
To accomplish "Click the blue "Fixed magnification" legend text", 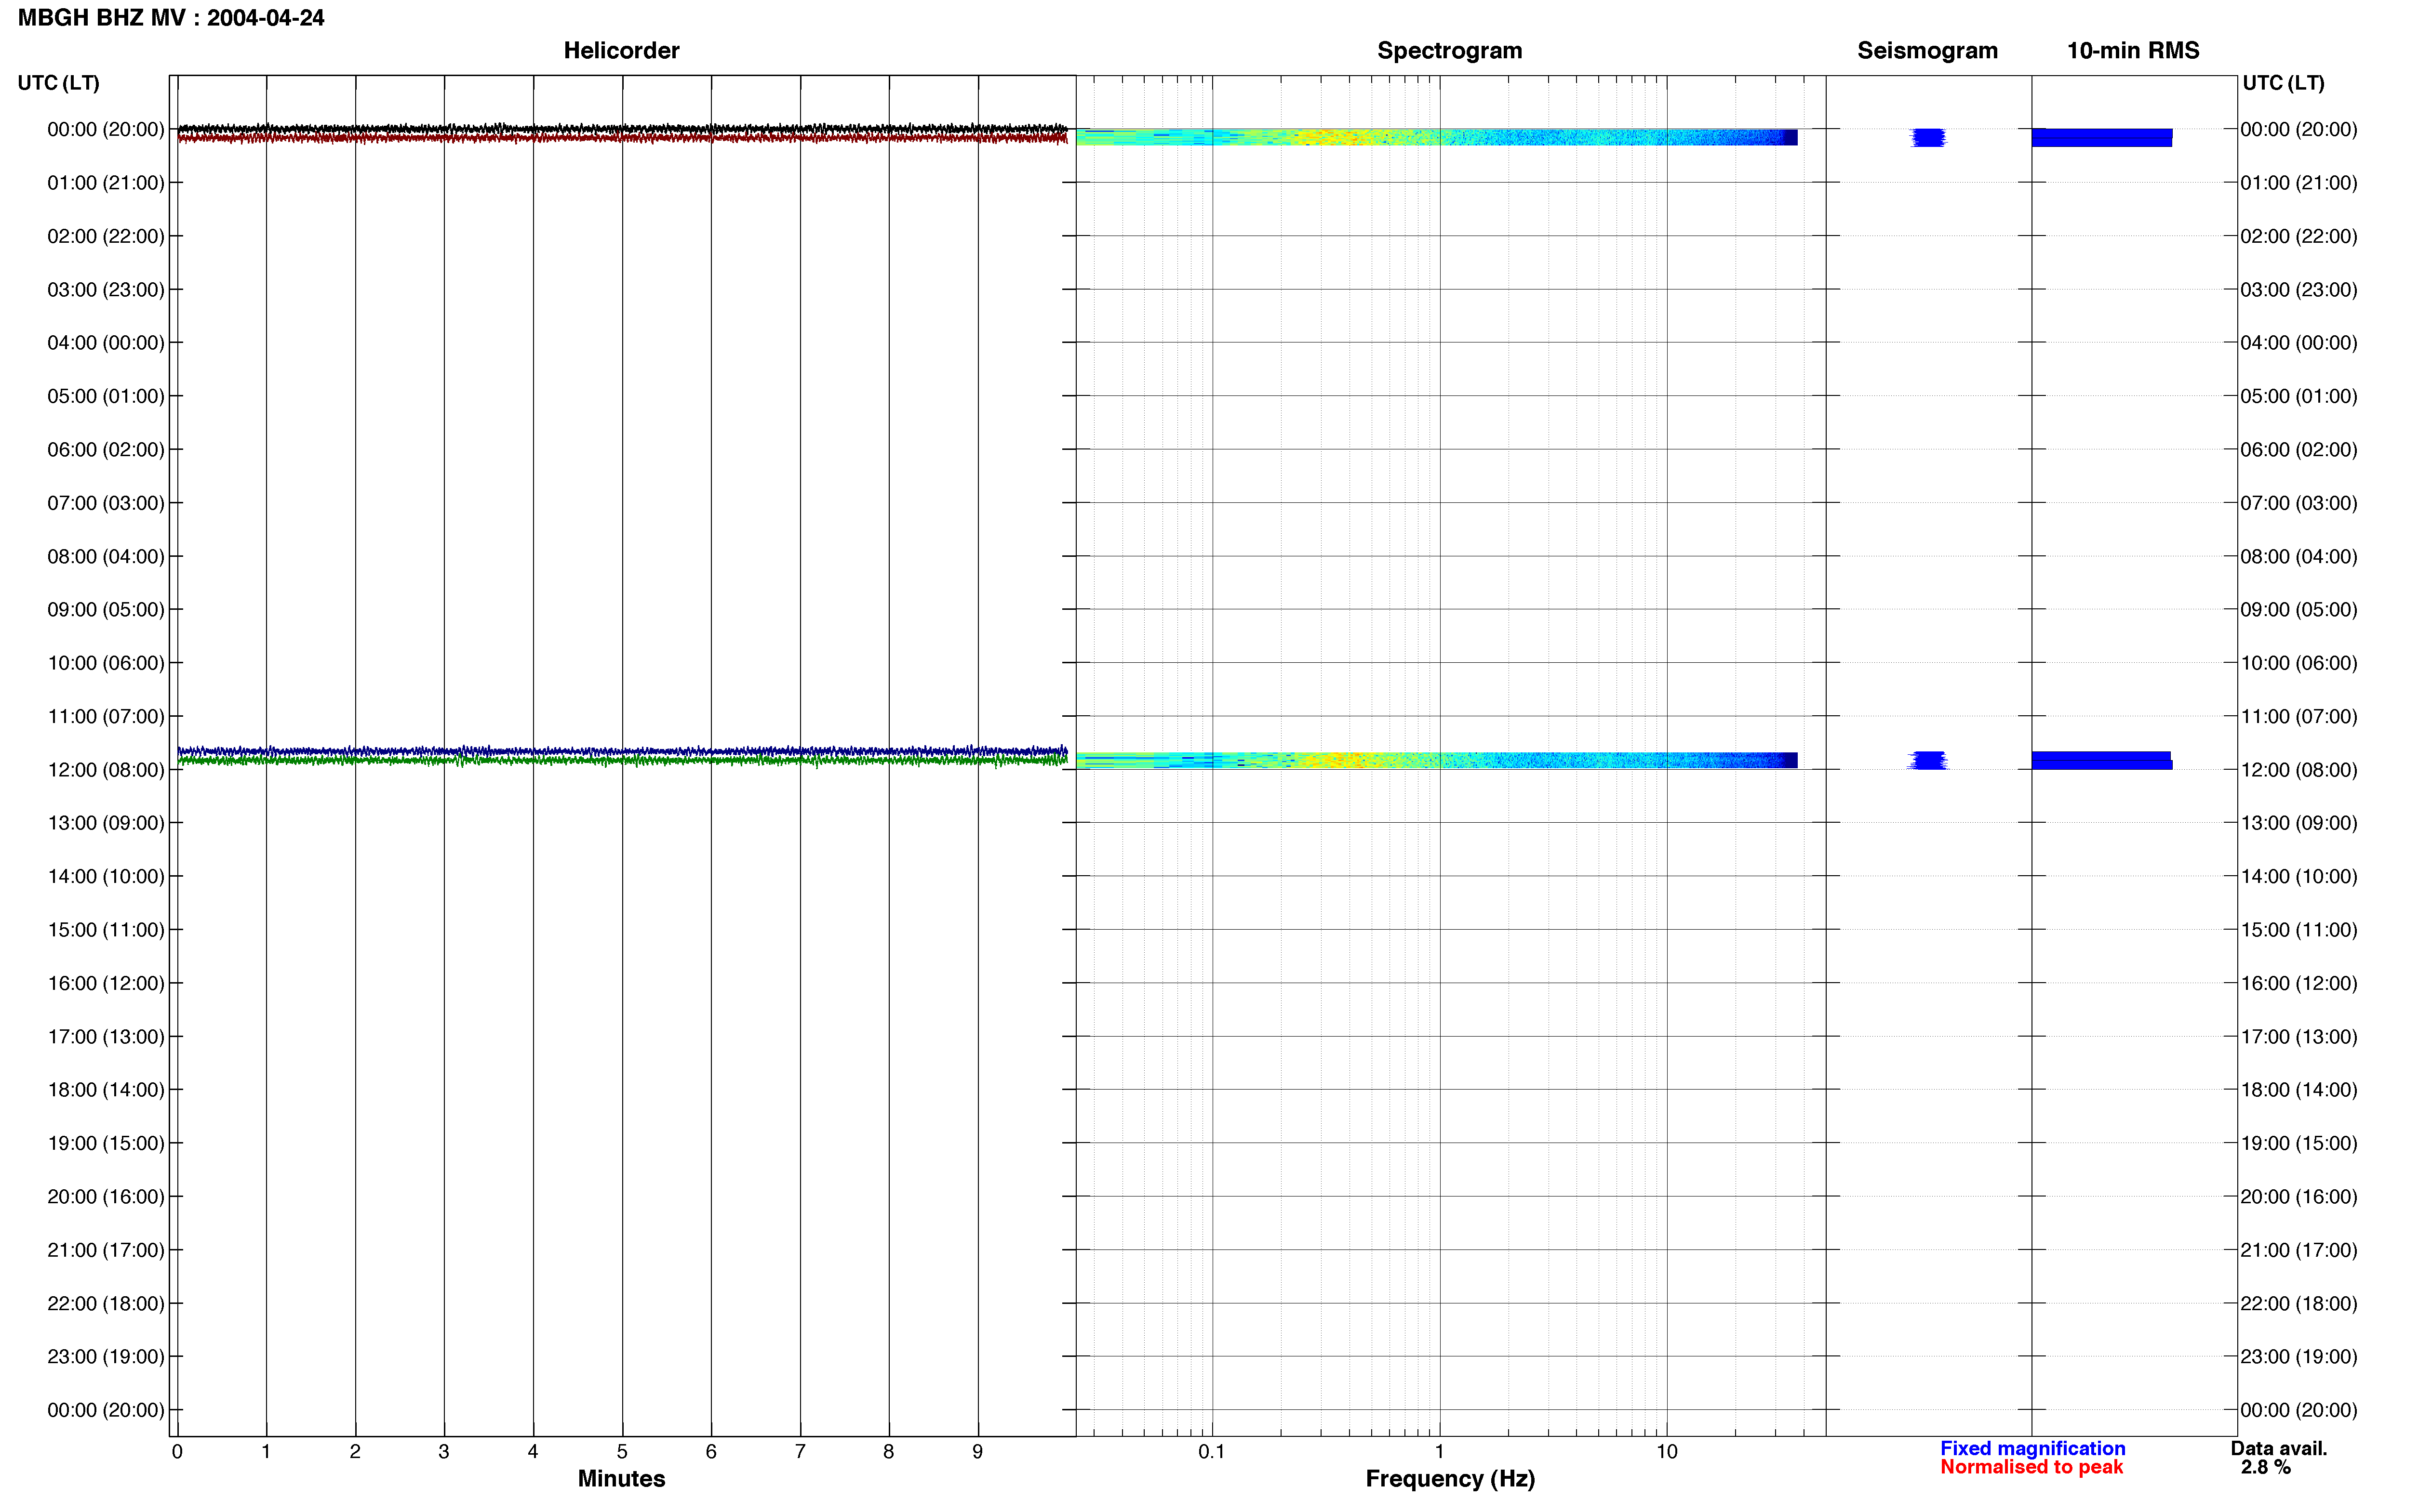I will tap(2032, 1448).
